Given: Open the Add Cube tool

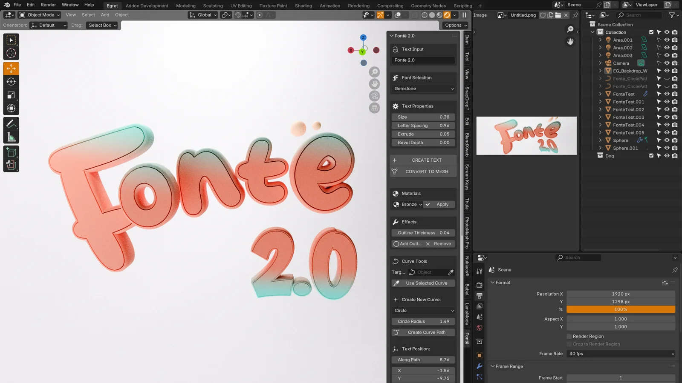Looking at the screenshot, I should (11, 152).
